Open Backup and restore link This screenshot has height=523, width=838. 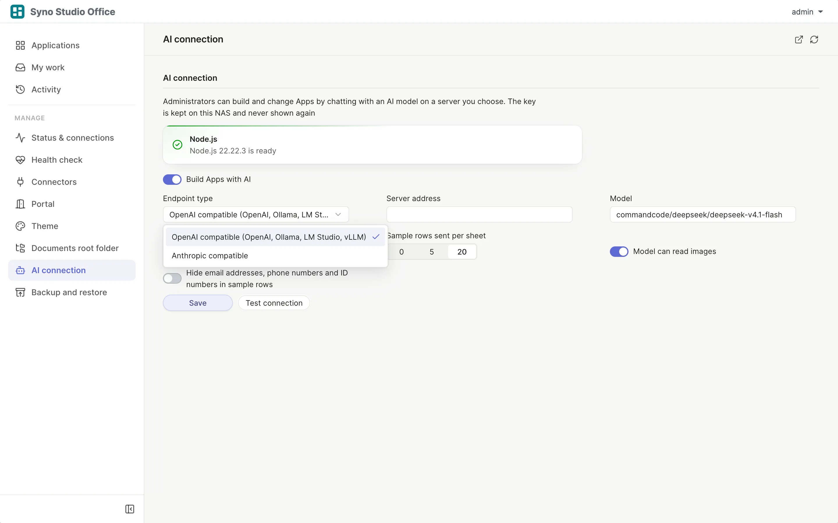pyautogui.click(x=72, y=292)
